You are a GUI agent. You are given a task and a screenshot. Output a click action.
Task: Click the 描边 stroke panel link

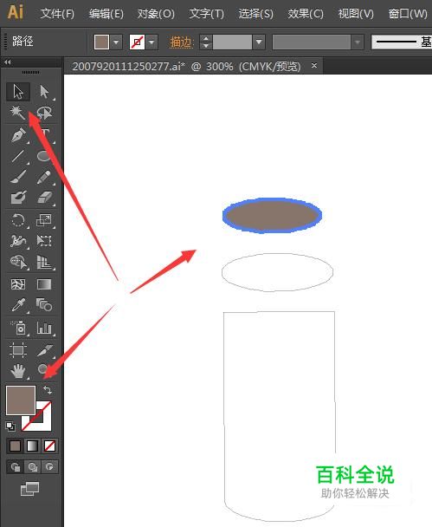coord(182,42)
